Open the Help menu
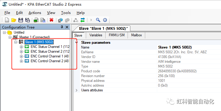Viewport: 221px width, 111px height. click(x=81, y=13)
